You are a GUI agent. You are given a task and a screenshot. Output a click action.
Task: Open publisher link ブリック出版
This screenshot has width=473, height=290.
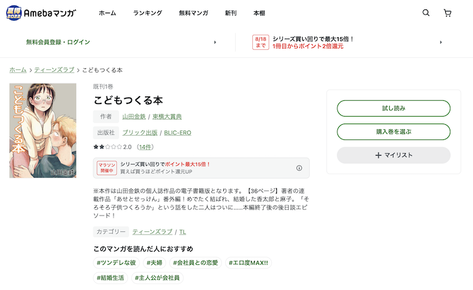(x=139, y=132)
